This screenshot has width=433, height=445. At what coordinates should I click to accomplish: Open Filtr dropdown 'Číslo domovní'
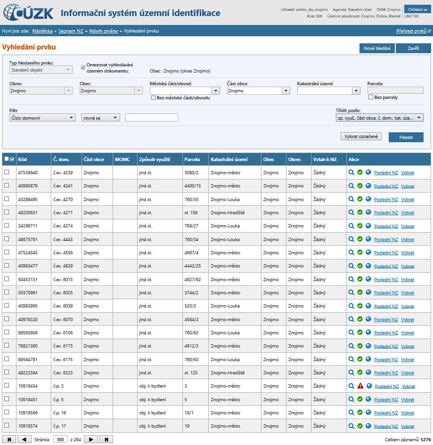[x=42, y=118]
